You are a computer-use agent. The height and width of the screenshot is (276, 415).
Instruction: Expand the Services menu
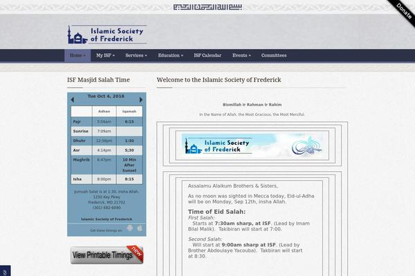[x=136, y=55]
